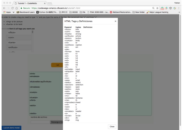This screenshot has width=183, height=130.
Task: Click the Close button in modal footer
Action: 112,127
